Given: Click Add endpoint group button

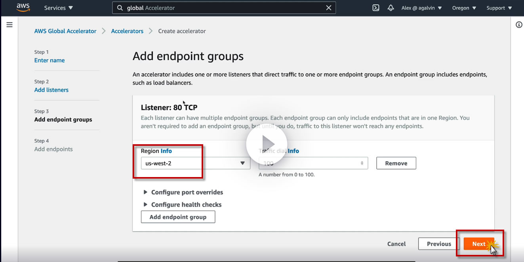Looking at the screenshot, I should click(178, 217).
